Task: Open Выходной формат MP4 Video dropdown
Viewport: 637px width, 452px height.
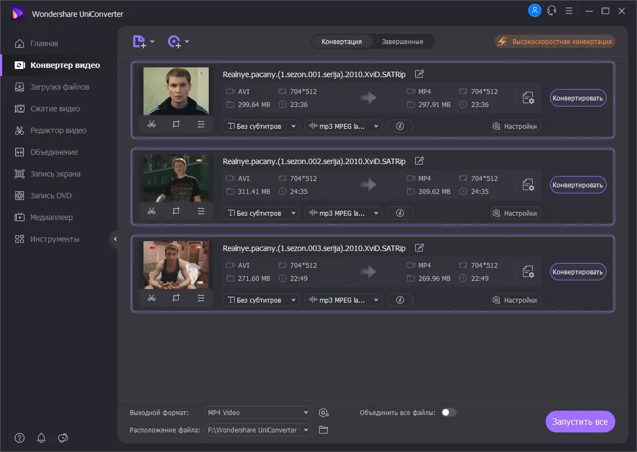Action: click(258, 412)
